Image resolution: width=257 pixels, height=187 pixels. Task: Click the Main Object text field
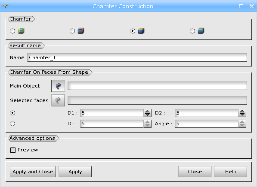(x=157, y=86)
